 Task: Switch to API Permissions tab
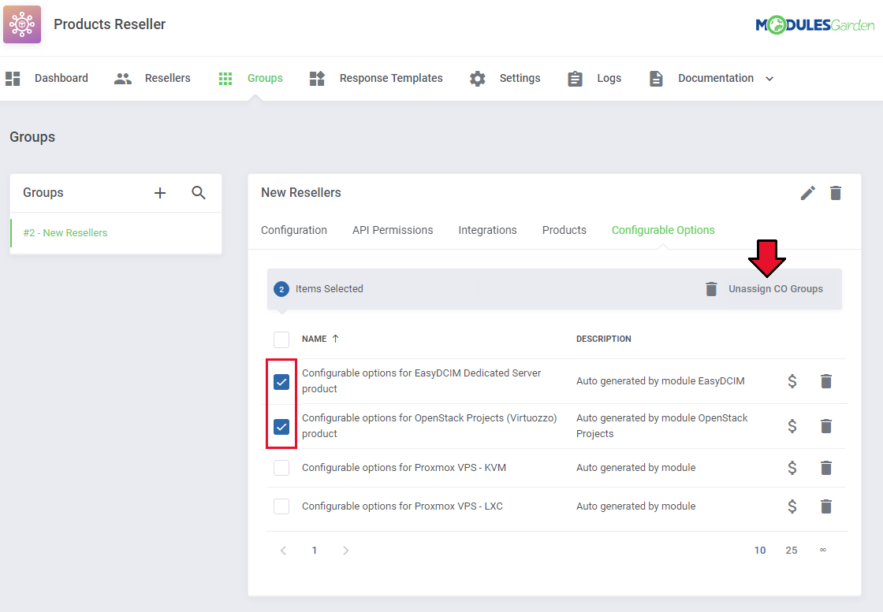[393, 230]
